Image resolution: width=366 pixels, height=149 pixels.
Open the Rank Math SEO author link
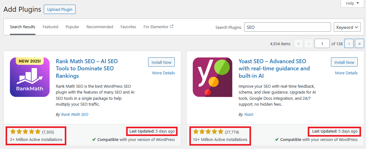click(75, 114)
